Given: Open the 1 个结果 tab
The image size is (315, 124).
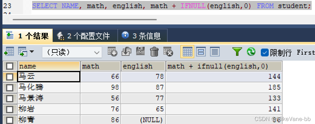Looking at the screenshot, I should pos(28,36).
